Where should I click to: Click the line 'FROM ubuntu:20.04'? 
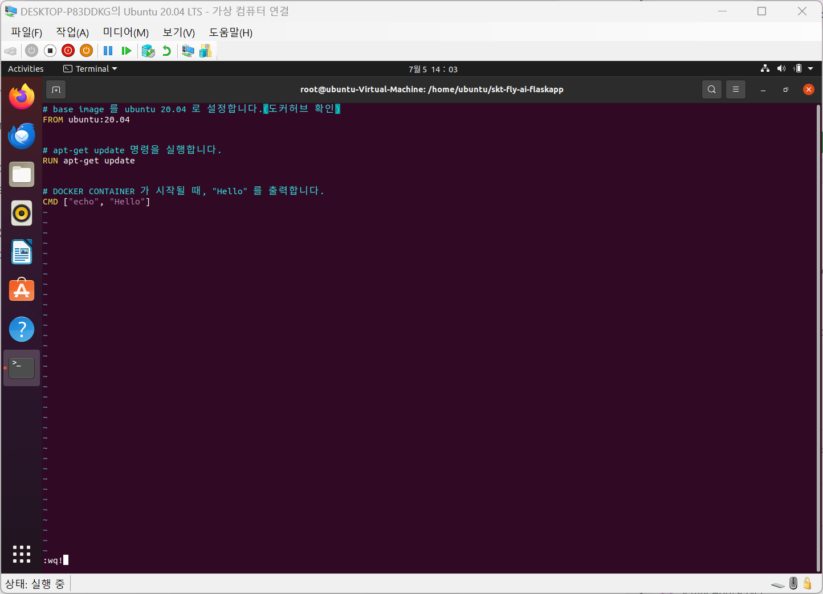(x=86, y=120)
